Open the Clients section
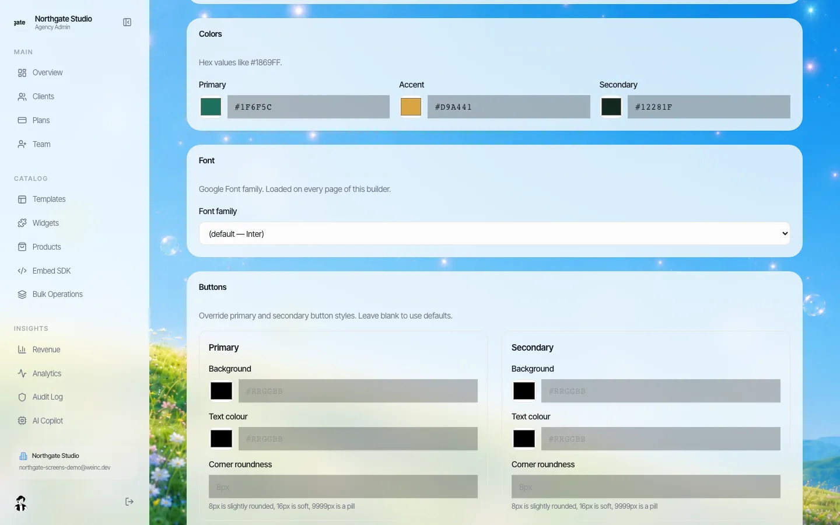Screen dimensions: 840x525 pyautogui.click(x=75, y=97)
